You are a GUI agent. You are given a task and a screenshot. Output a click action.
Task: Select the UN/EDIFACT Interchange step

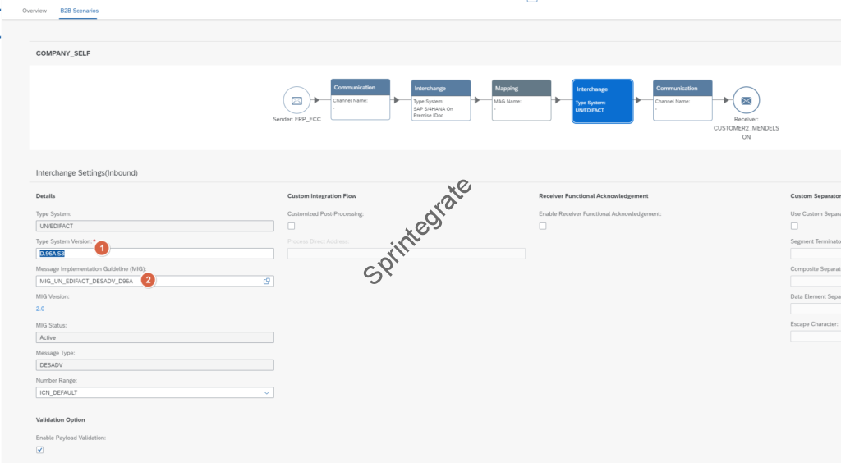(602, 99)
